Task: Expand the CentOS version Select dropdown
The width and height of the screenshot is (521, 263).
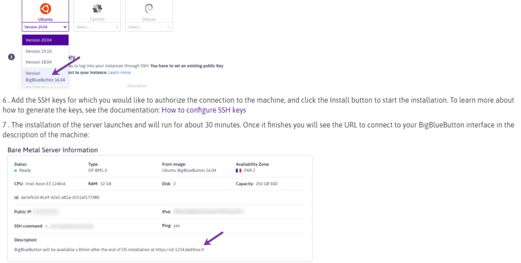Action: 97,27
